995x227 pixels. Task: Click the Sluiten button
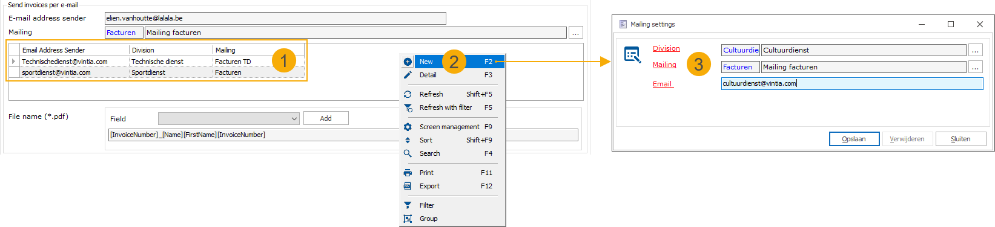(960, 139)
